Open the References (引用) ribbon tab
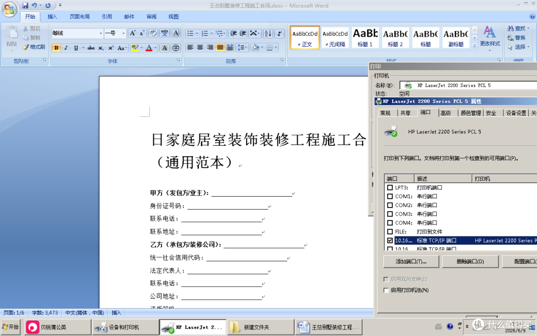Image resolution: width=537 pixels, height=336 pixels. point(106,16)
